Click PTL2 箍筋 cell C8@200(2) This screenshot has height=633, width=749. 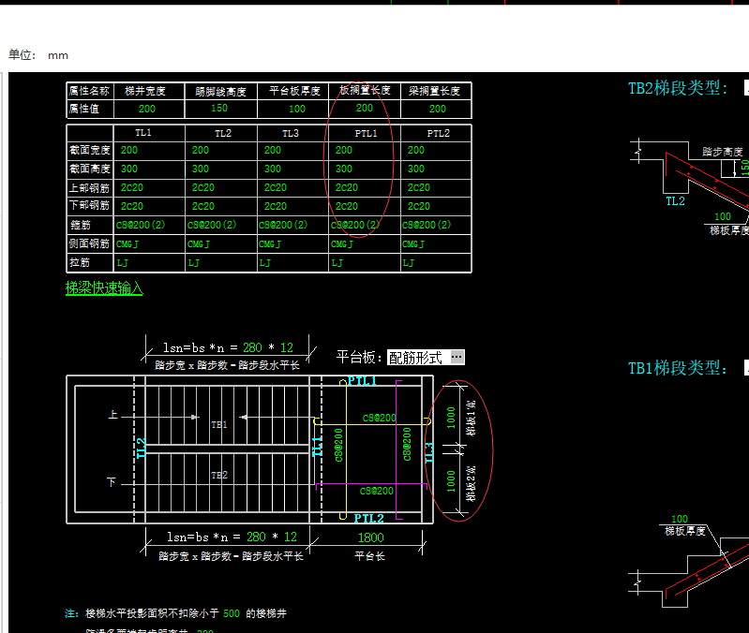tap(427, 225)
